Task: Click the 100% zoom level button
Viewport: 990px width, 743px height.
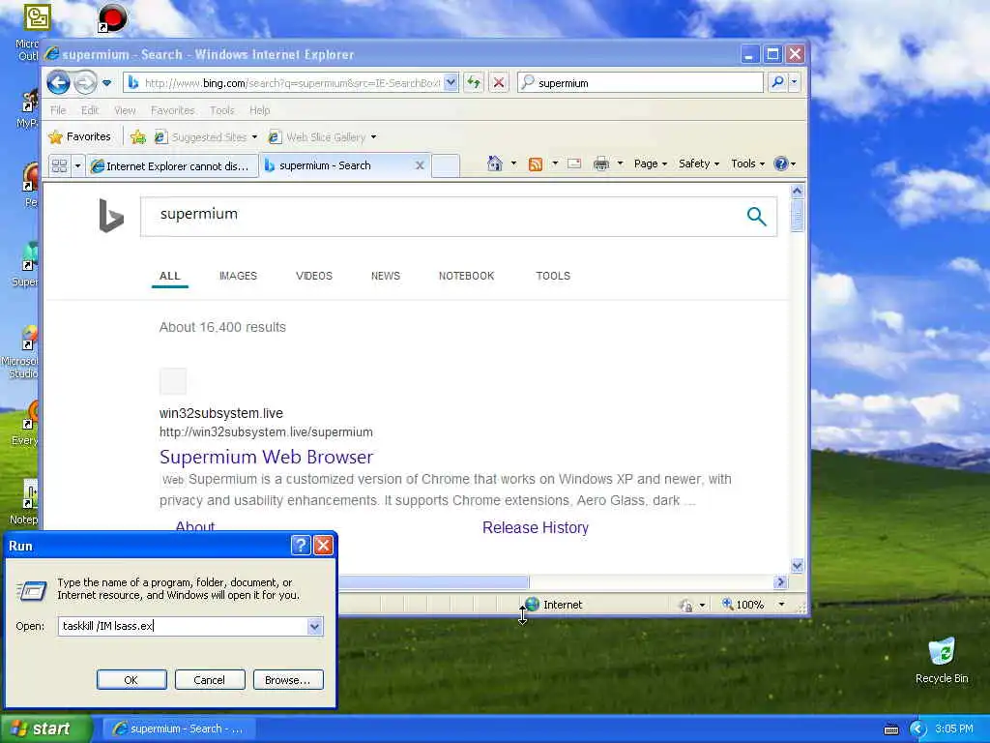Action: pos(743,605)
